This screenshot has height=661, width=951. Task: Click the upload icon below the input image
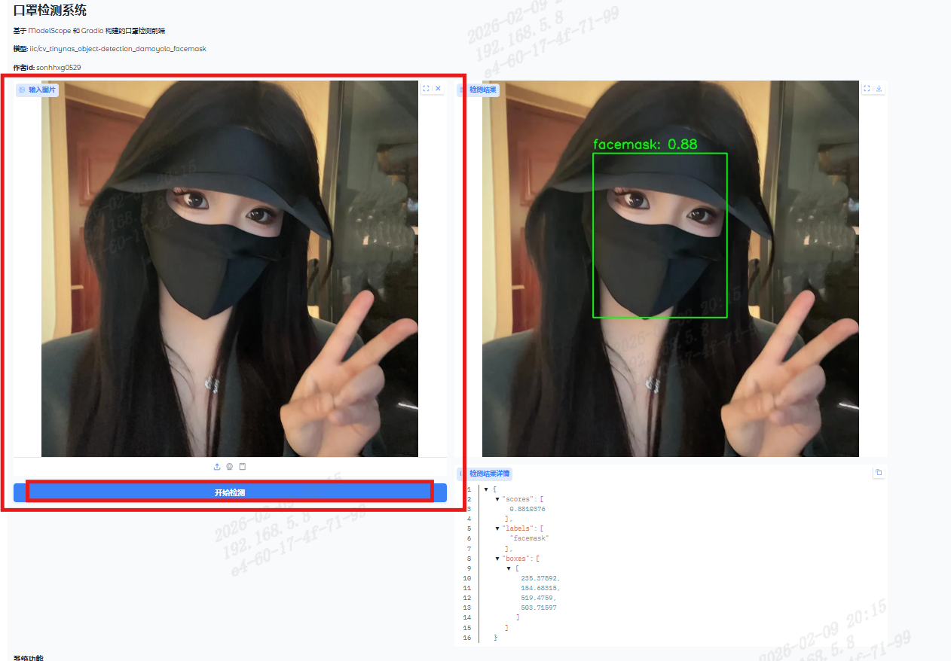coord(217,467)
